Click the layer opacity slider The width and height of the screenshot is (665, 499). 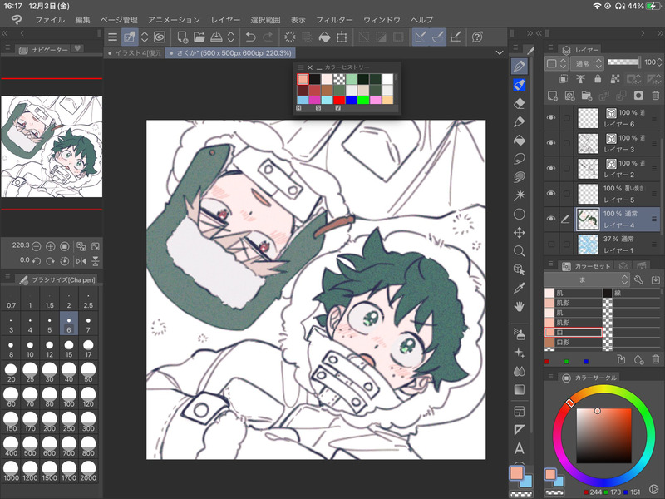point(623,62)
